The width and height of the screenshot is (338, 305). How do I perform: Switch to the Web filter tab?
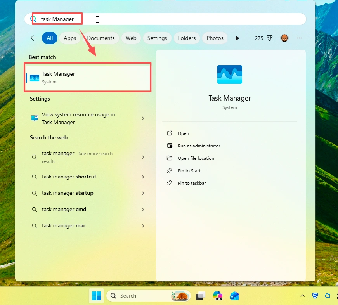[x=131, y=38]
